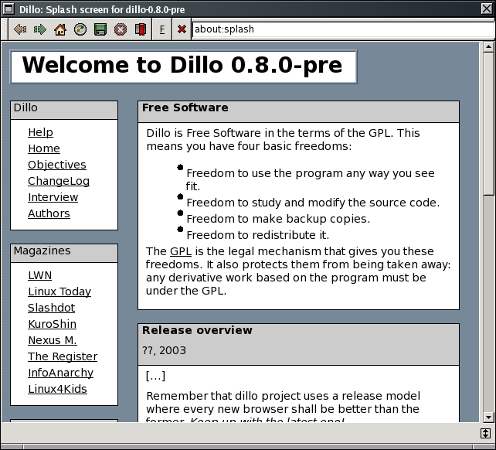Follow the GPL link in the paragraph
This screenshot has height=450, width=496.
coord(181,251)
